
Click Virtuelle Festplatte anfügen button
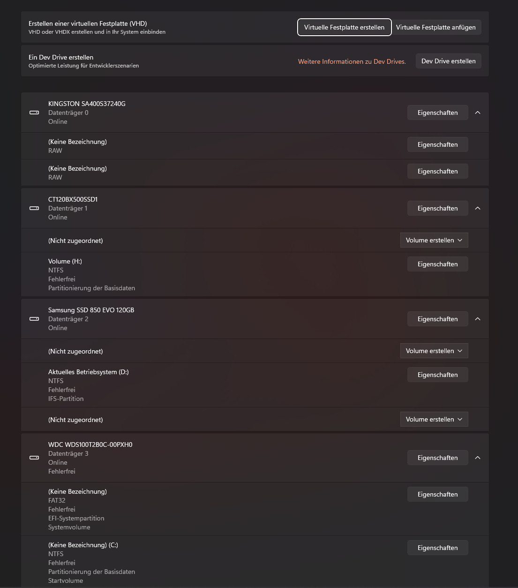coord(436,27)
